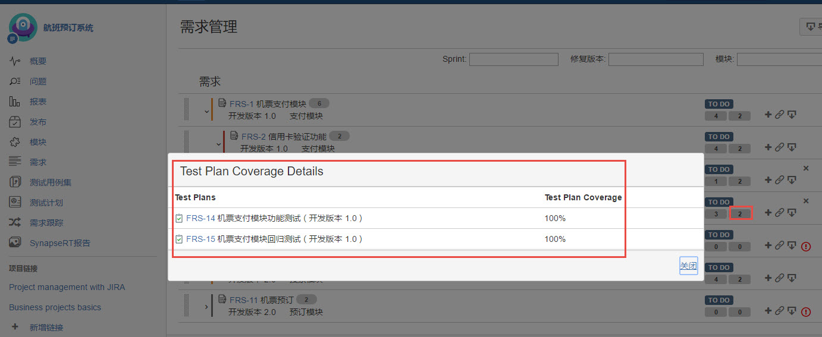Open 测试用例集 in the sidebar
The image size is (822, 337).
(x=51, y=182)
